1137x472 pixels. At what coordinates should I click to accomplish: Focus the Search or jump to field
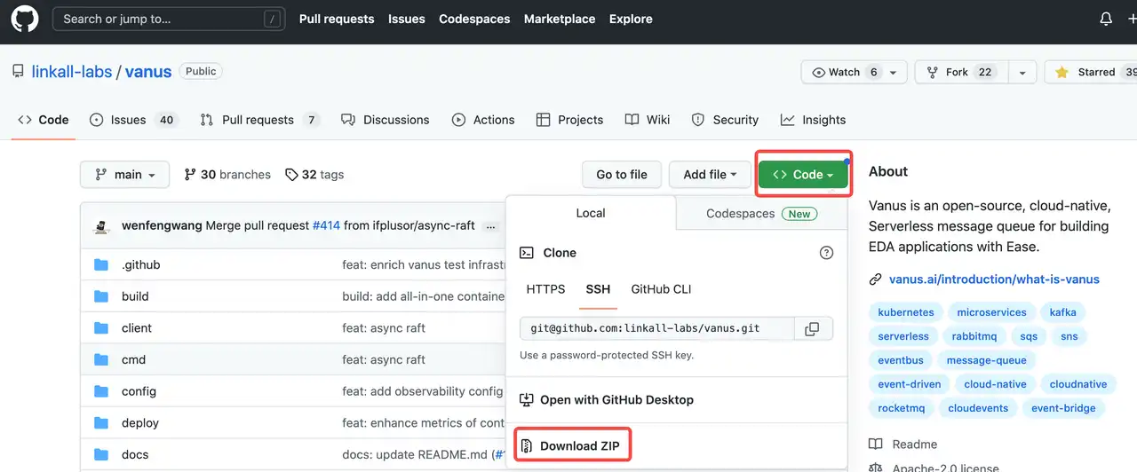[169, 19]
